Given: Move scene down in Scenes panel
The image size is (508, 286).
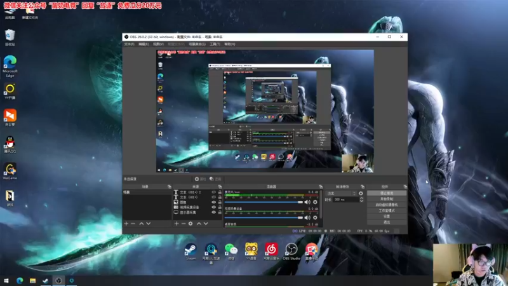Looking at the screenshot, I should pos(149,224).
